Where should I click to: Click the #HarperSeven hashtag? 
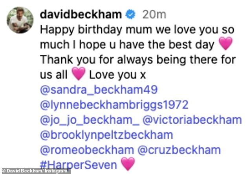pyautogui.click(x=79, y=164)
